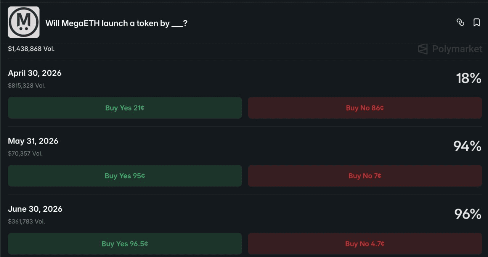The height and width of the screenshot is (257, 488).
Task: Click the 94% chance for May 31
Action: point(467,146)
